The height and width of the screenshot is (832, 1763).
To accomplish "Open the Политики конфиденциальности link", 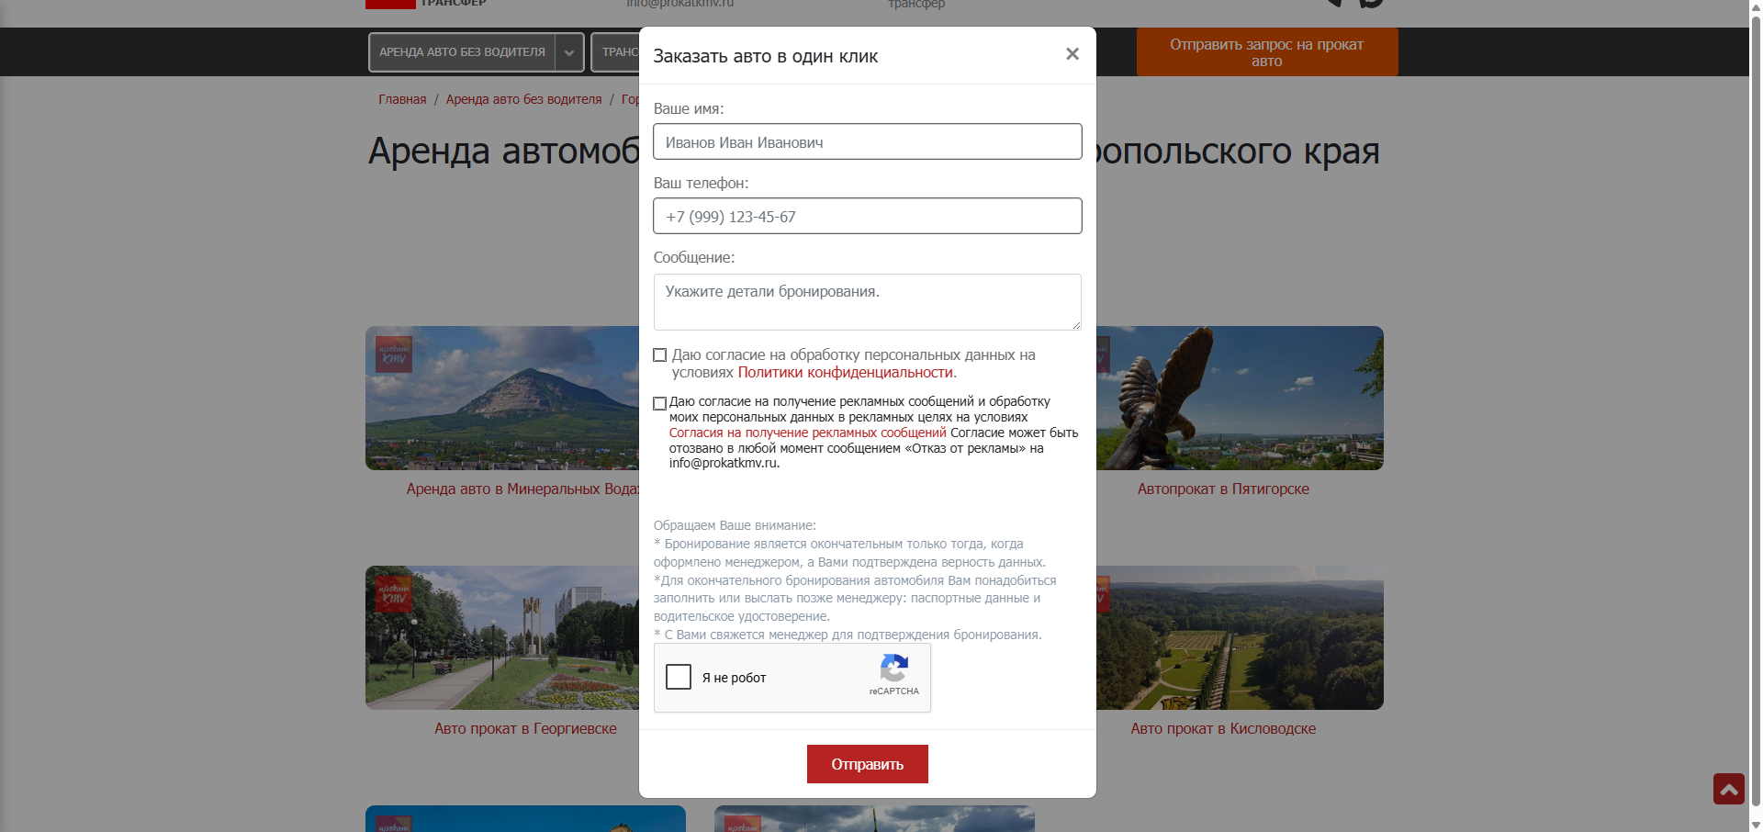I will 846,373.
